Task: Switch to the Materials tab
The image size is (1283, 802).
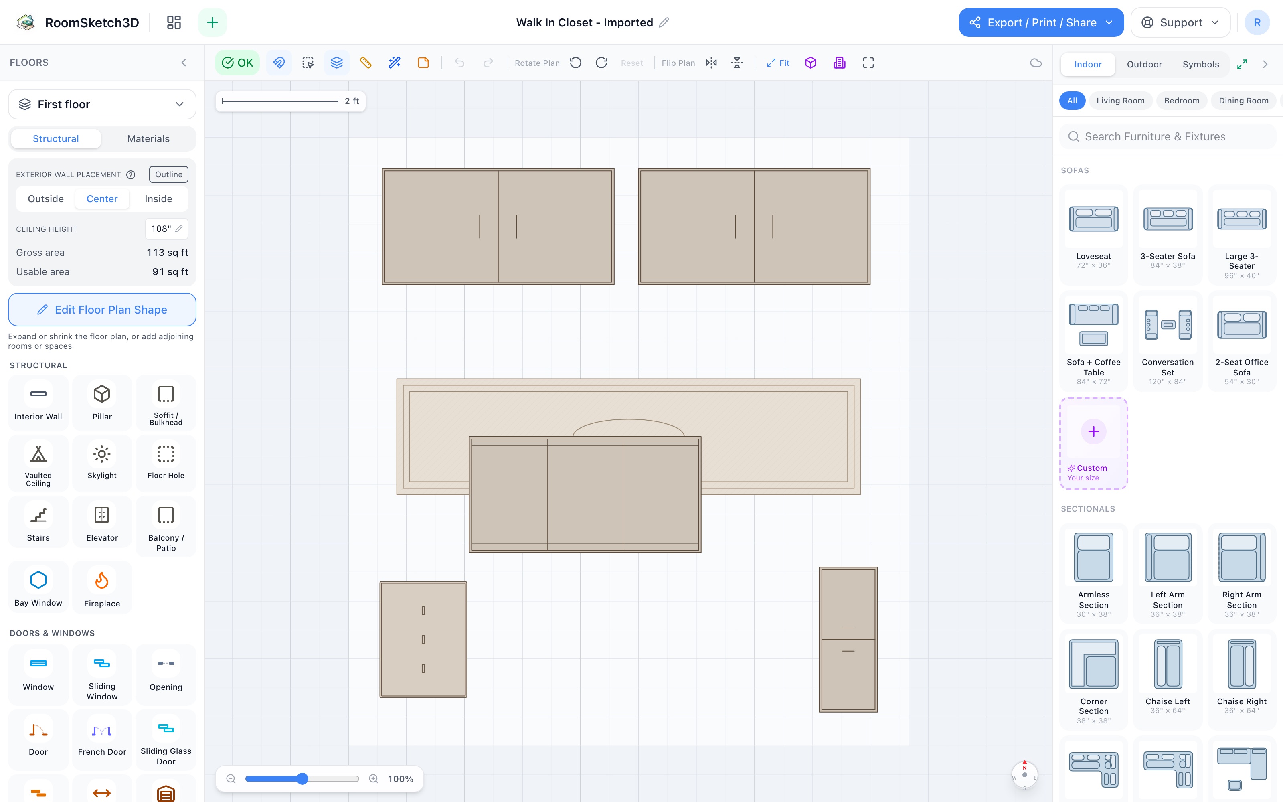Action: pos(148,138)
